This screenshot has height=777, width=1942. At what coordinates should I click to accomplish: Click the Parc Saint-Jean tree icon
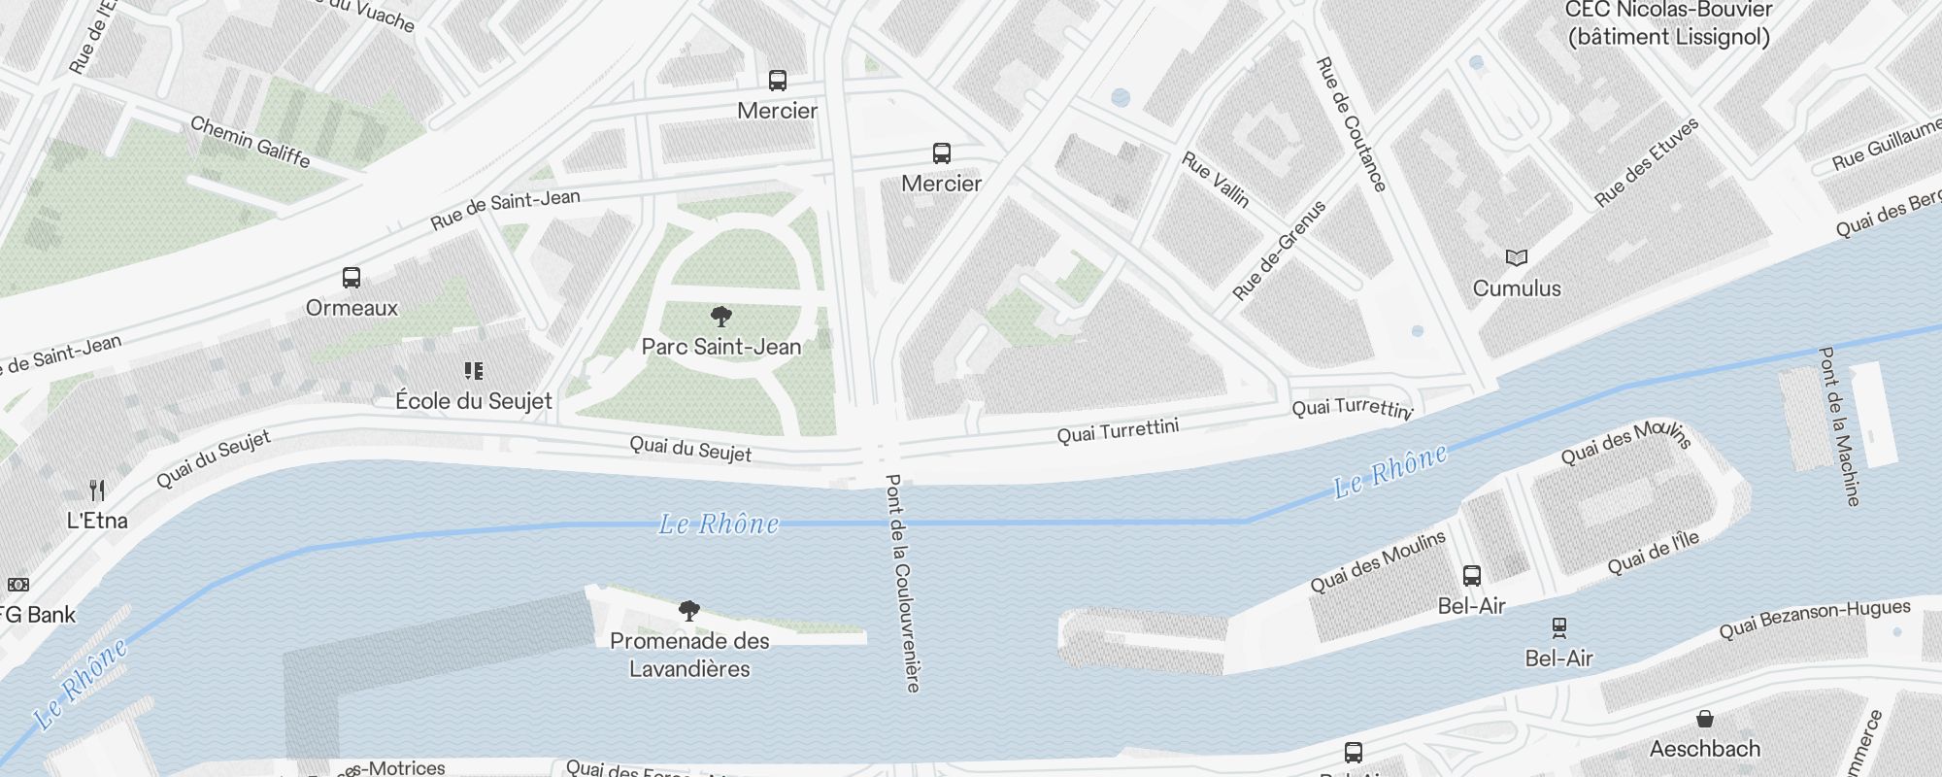[721, 316]
